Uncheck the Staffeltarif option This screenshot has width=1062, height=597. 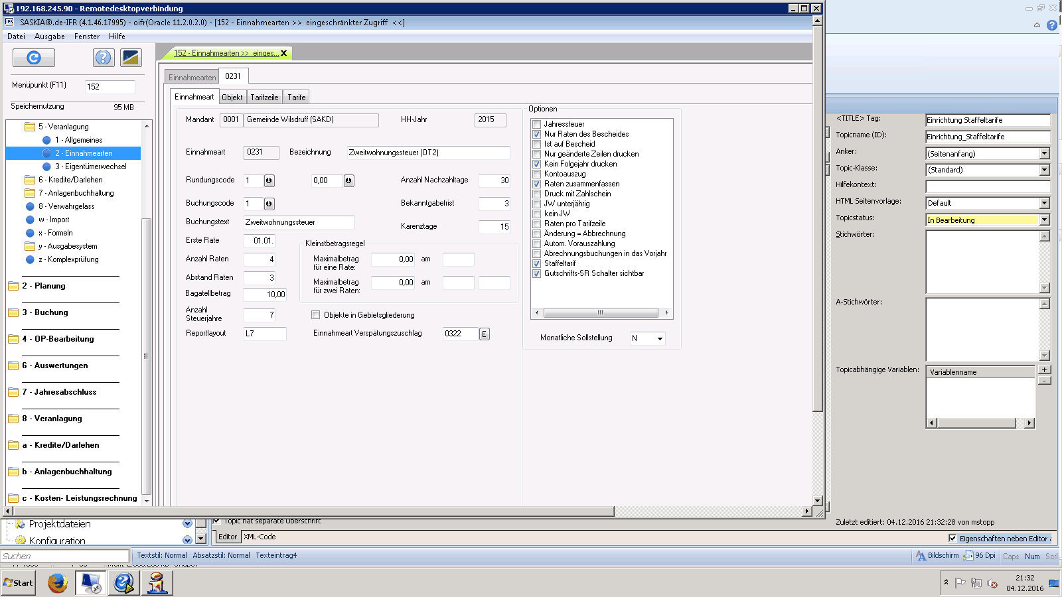pos(537,263)
